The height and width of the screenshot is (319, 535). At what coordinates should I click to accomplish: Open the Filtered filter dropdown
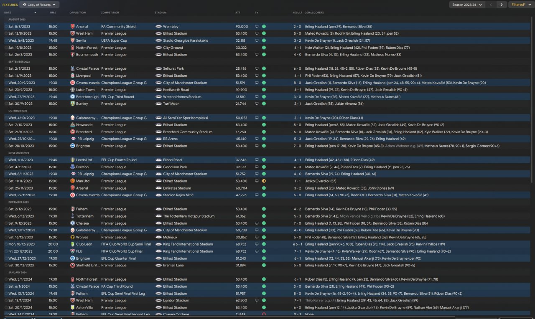pyautogui.click(x=521, y=5)
